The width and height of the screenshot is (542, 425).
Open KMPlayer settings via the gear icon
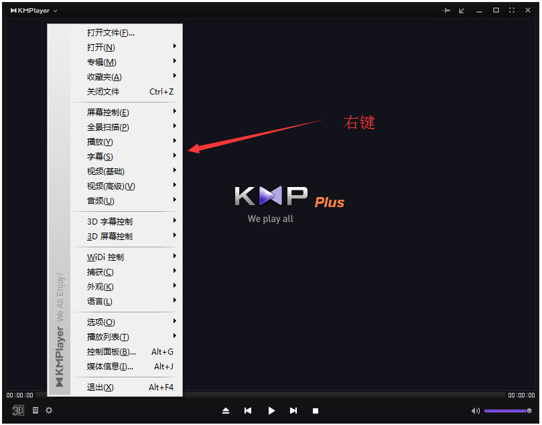[48, 410]
